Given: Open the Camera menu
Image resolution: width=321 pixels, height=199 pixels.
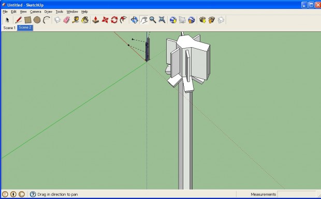Looking at the screenshot, I should click(x=35, y=12).
